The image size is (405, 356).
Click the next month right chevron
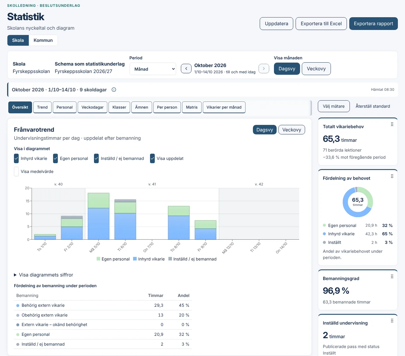click(x=264, y=69)
